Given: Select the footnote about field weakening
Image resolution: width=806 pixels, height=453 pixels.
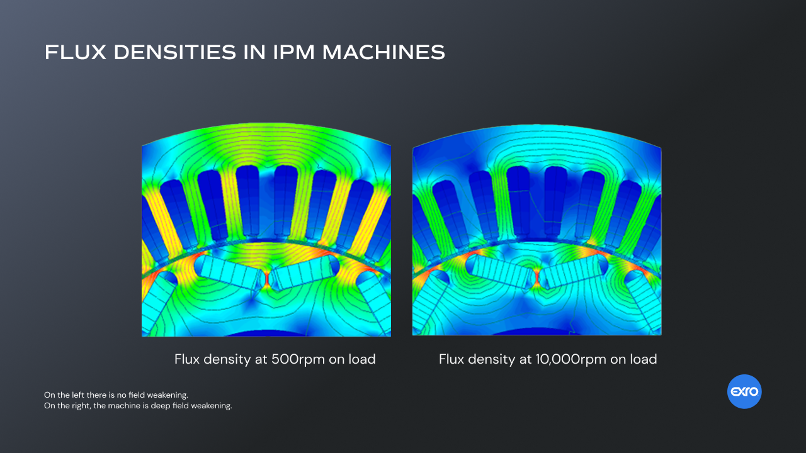Looking at the screenshot, I should point(139,400).
